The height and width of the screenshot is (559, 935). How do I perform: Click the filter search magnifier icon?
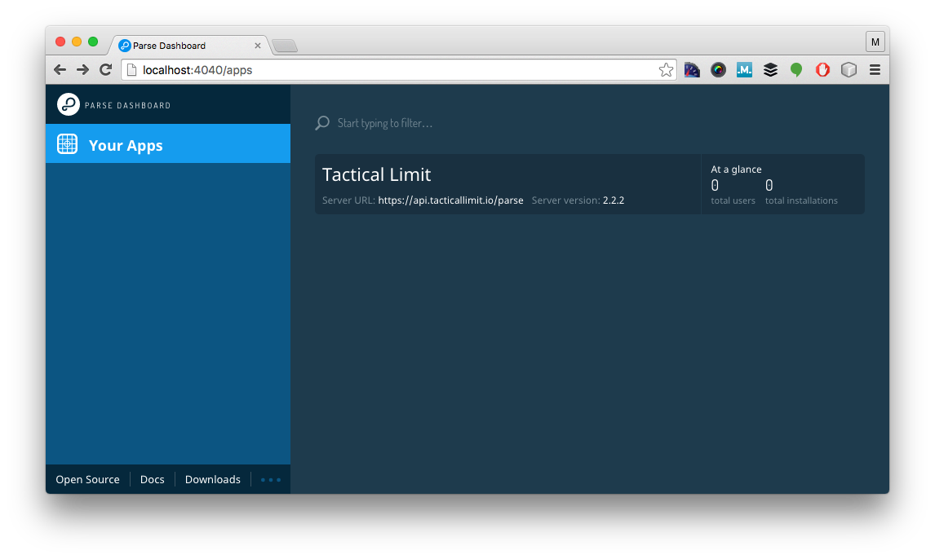click(322, 122)
